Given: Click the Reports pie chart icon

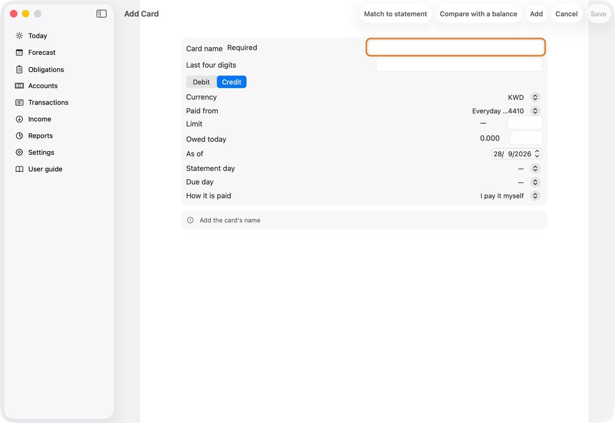Looking at the screenshot, I should point(19,135).
